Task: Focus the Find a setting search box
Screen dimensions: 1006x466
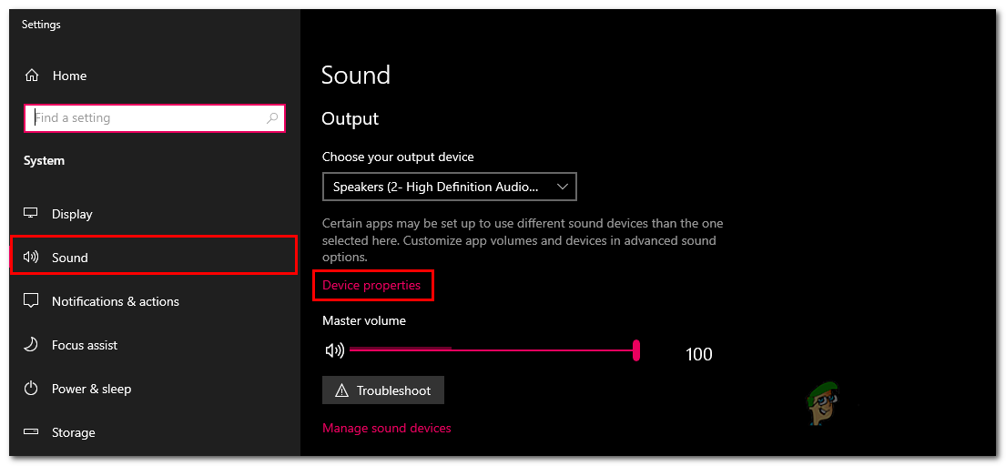Action: coord(146,118)
